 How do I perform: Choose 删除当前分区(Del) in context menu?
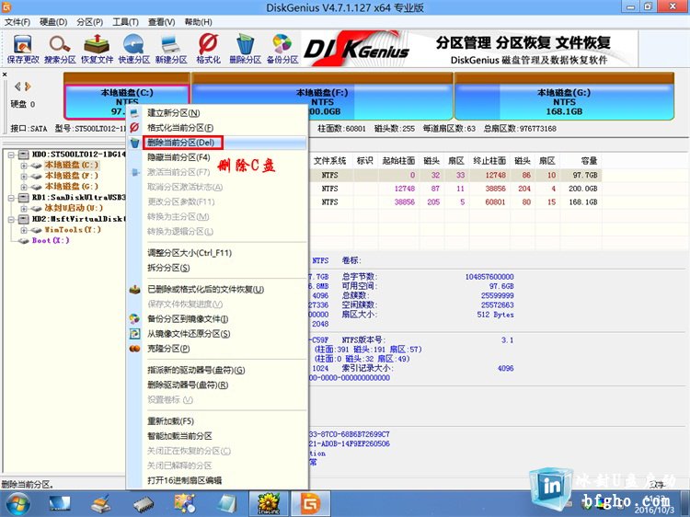[x=217, y=143]
